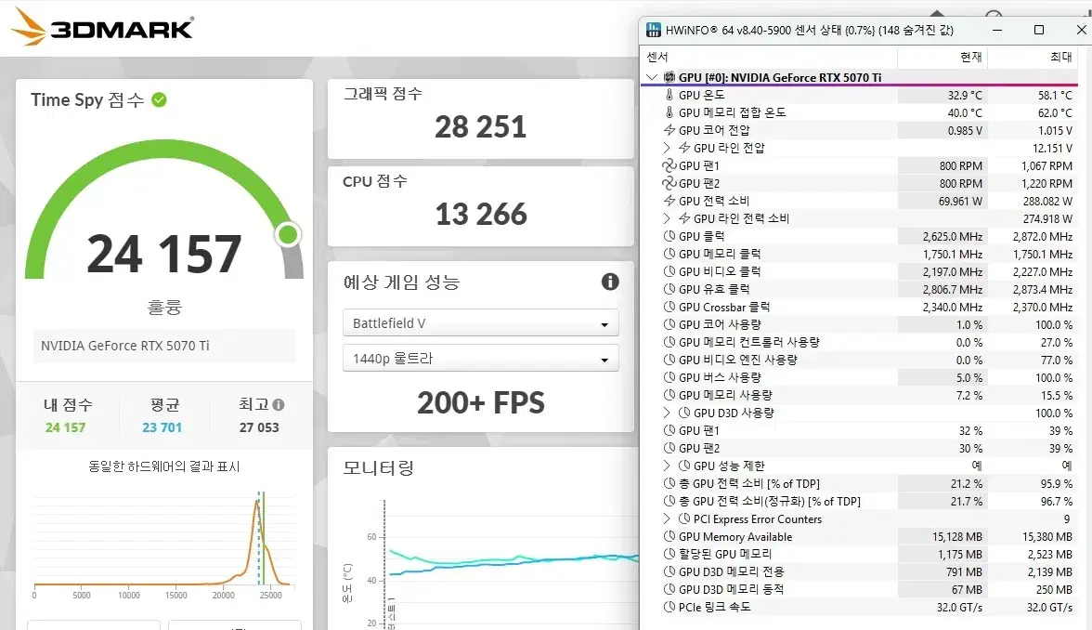Viewport: 1092px width, 630px height.
Task: Open the info icon for estimated game performance
Action: 610,282
